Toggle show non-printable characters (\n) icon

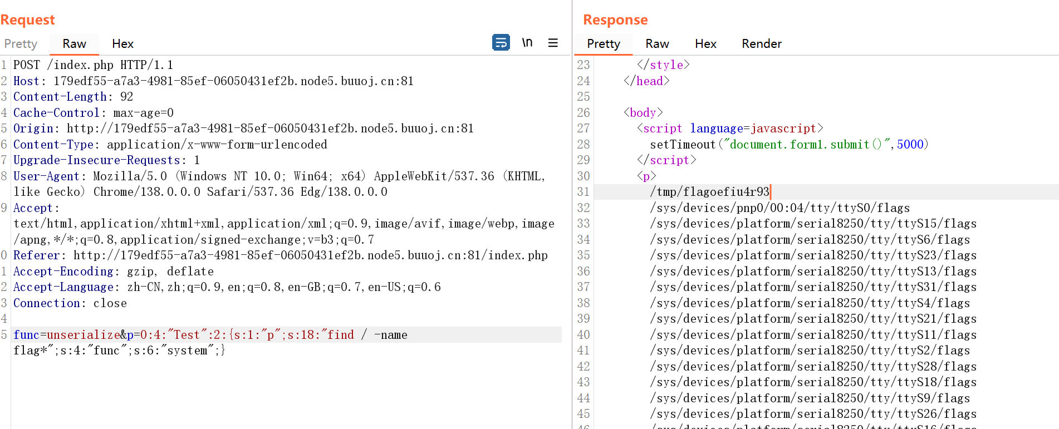pyautogui.click(x=527, y=43)
